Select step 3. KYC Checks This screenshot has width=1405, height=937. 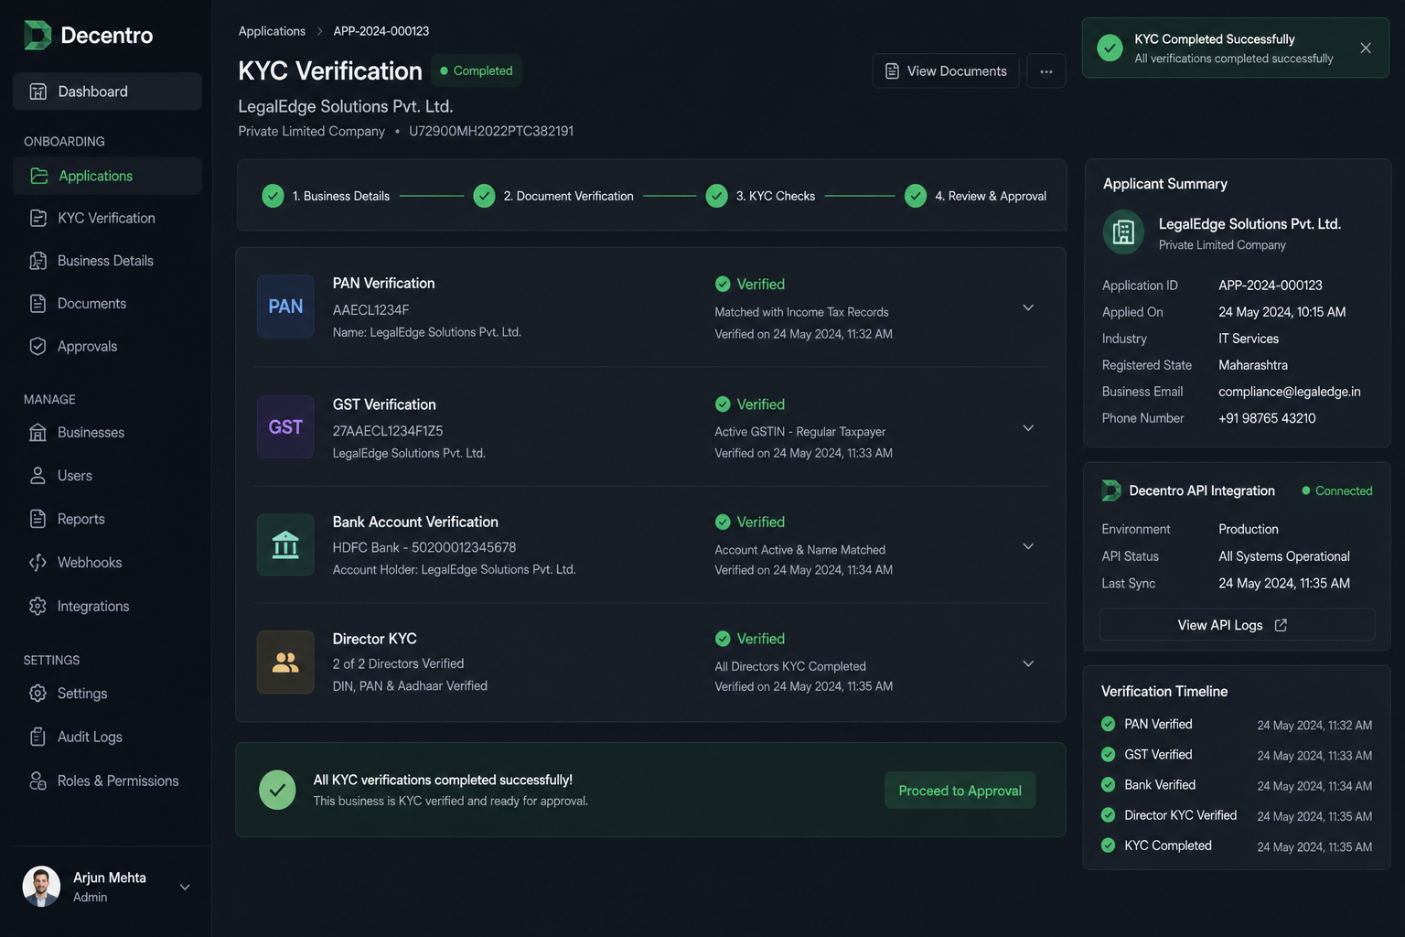(x=760, y=196)
